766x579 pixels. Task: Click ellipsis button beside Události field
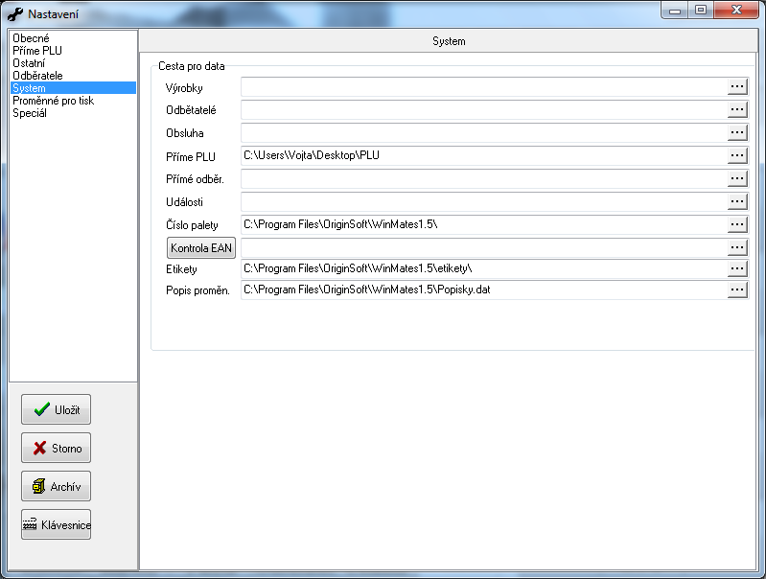(736, 201)
